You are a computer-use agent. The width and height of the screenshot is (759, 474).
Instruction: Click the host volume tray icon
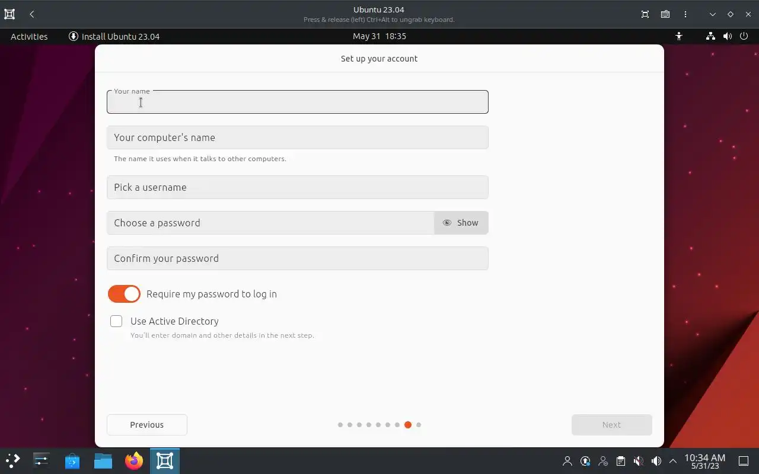(x=656, y=461)
